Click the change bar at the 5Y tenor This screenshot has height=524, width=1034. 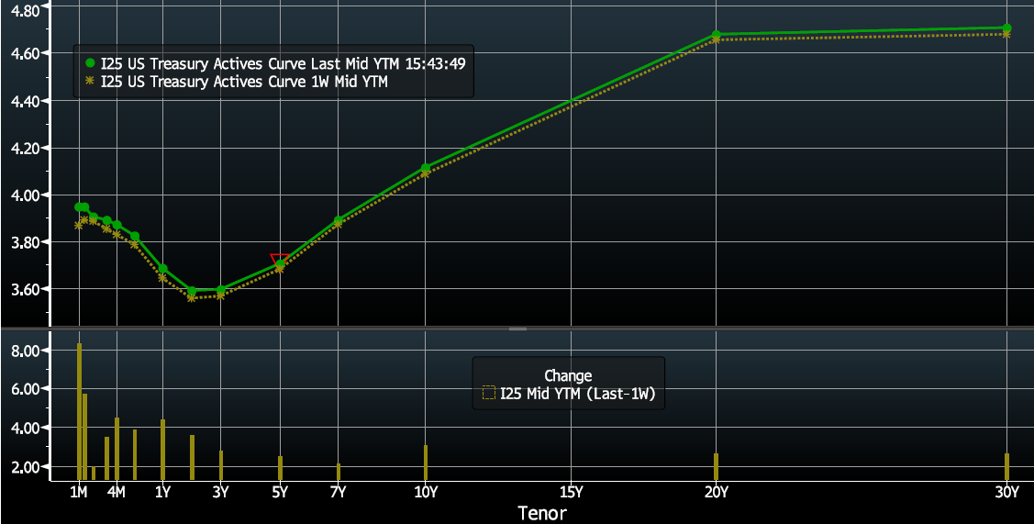coord(280,468)
